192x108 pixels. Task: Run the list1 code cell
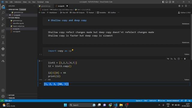pyautogui.click(x=40, y=61)
